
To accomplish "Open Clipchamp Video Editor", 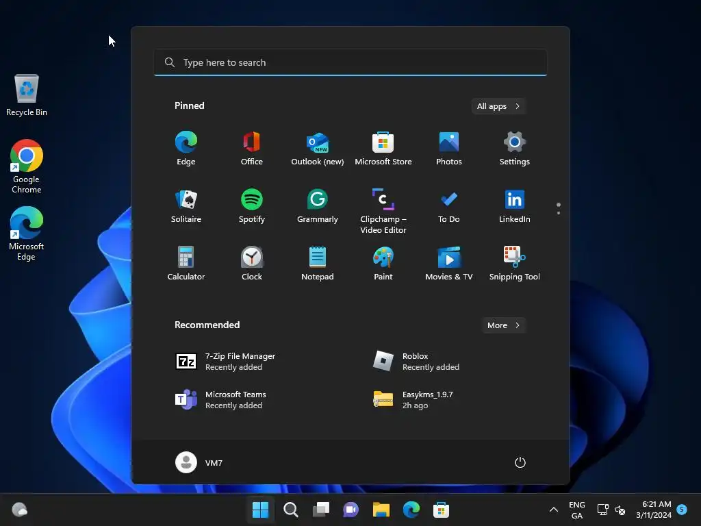I will point(383,211).
